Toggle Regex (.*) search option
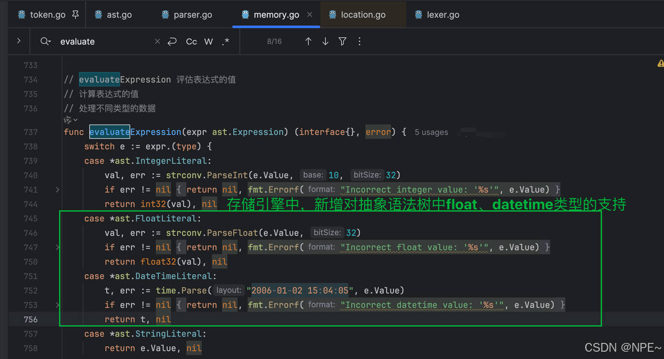The width and height of the screenshot is (664, 359). pos(225,41)
